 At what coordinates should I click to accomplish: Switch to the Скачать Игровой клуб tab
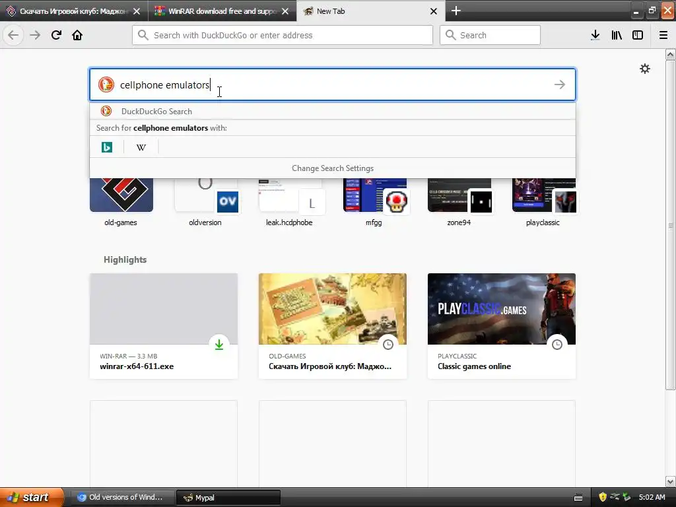tap(74, 11)
